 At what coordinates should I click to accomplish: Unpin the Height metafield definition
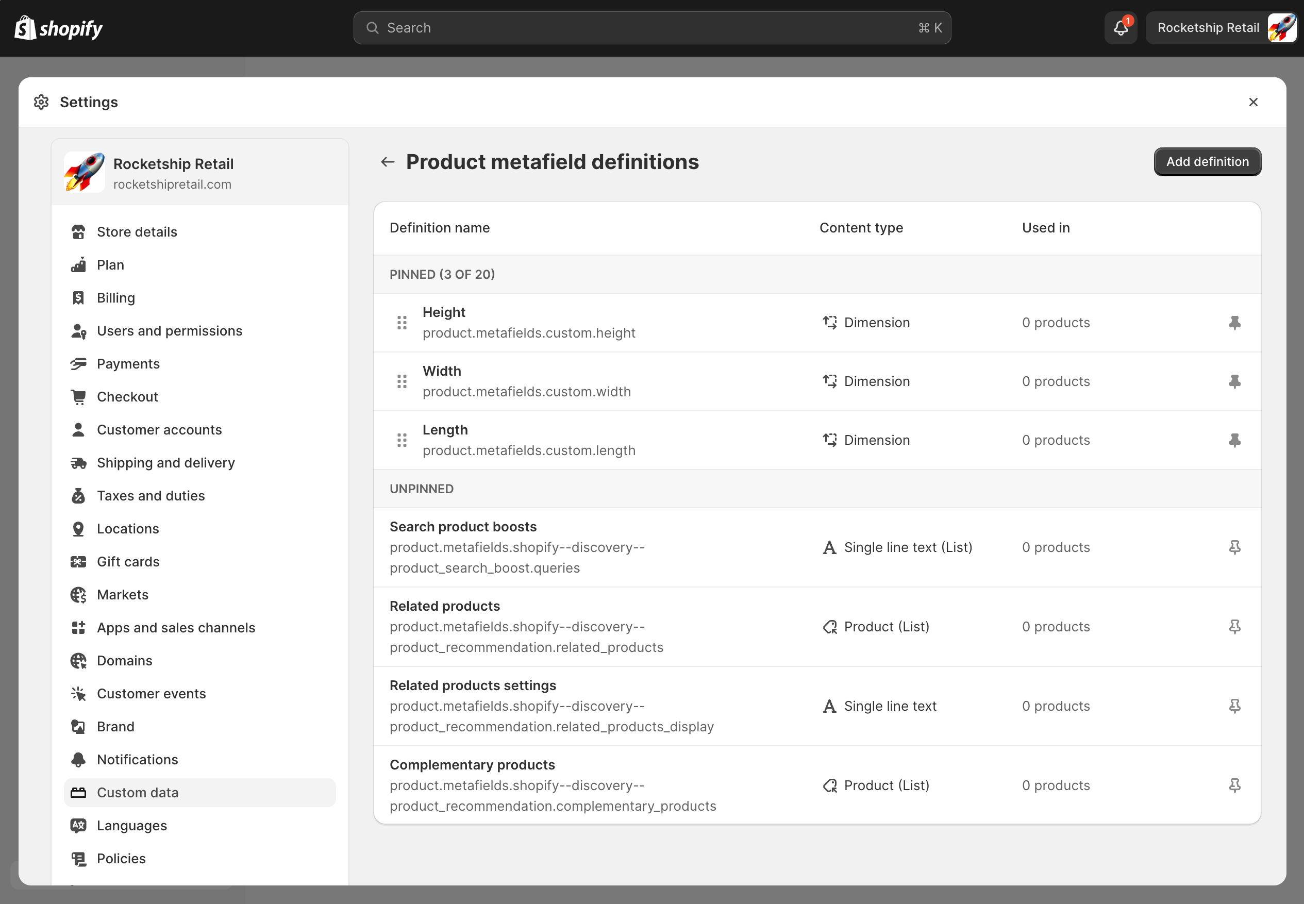[x=1234, y=323]
